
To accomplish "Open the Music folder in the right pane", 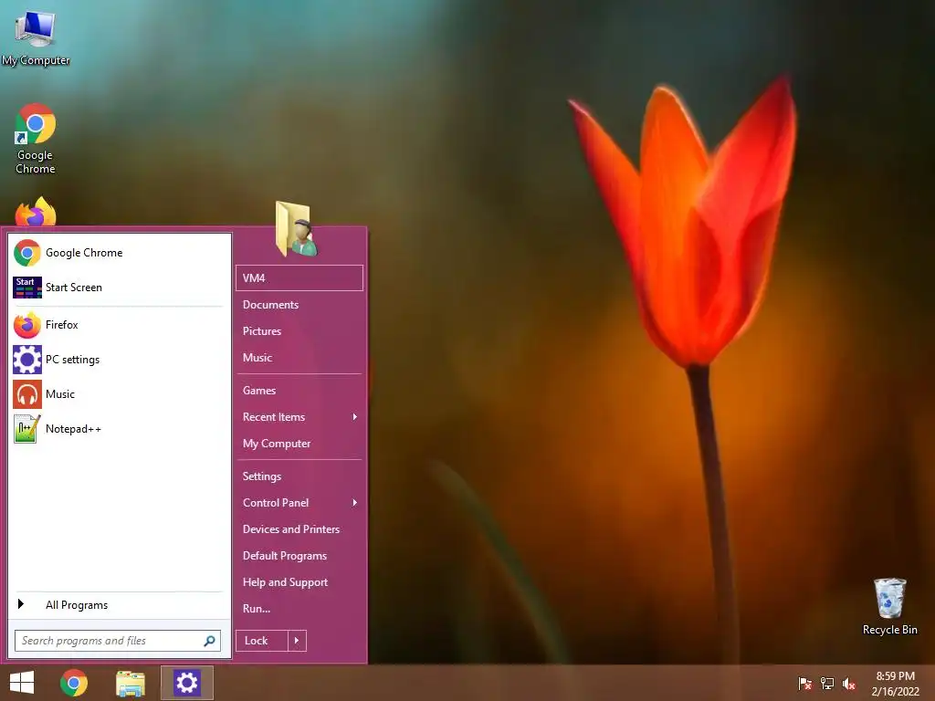I will [299, 358].
